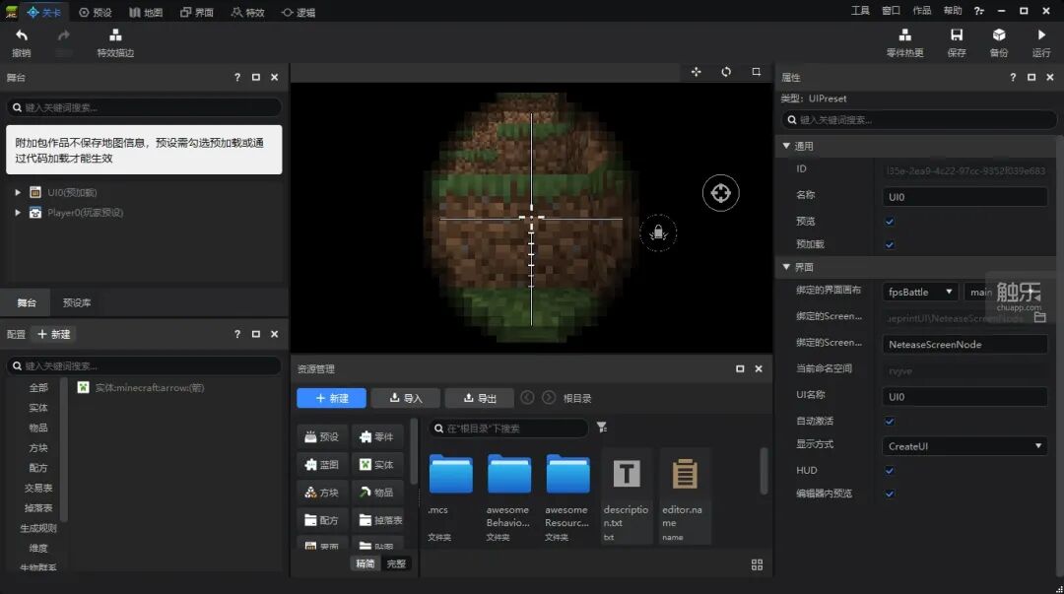Viewport: 1064px width, 594px height.
Task: Open the CreateUI display mode dropdown
Action: [964, 446]
